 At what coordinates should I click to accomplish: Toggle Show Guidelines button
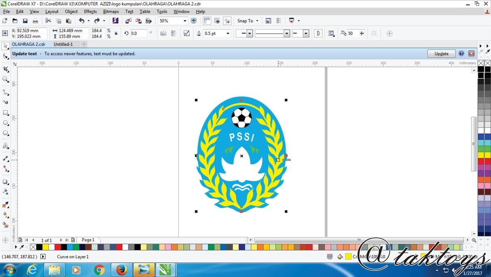click(227, 21)
